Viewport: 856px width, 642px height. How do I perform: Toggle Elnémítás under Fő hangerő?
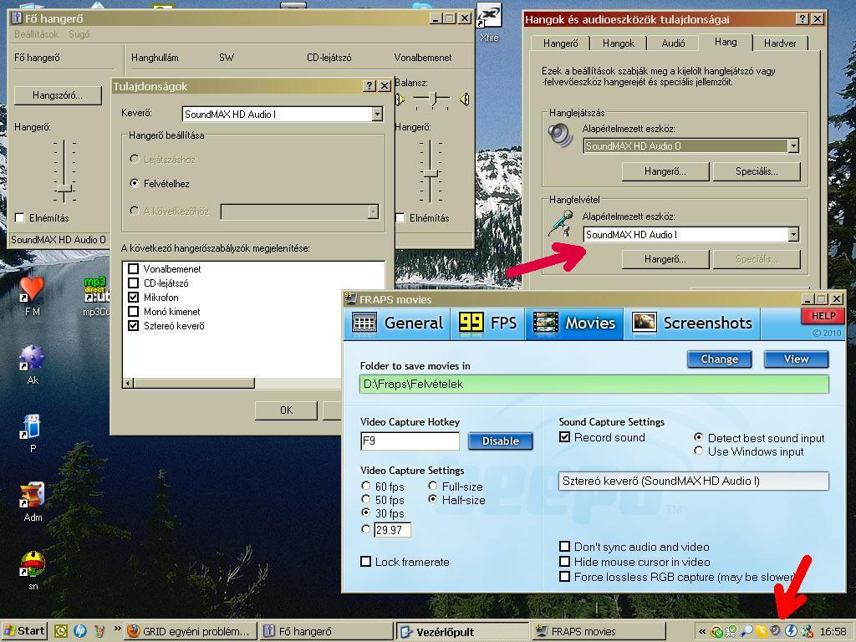coord(20,218)
